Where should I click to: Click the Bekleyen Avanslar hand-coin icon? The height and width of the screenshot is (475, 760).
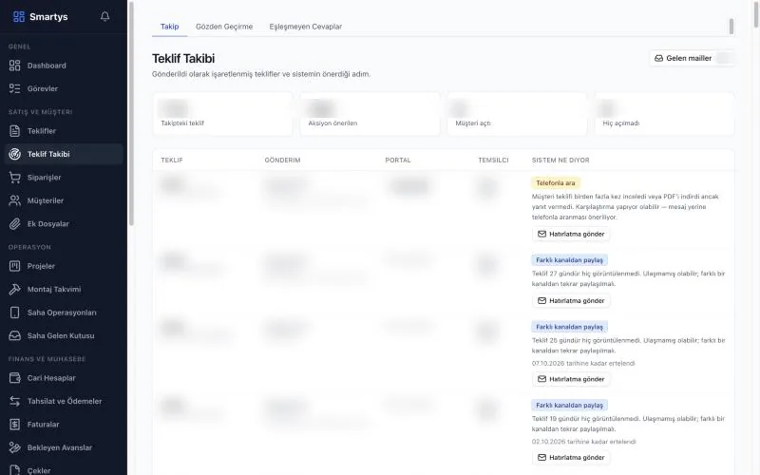pyautogui.click(x=14, y=447)
